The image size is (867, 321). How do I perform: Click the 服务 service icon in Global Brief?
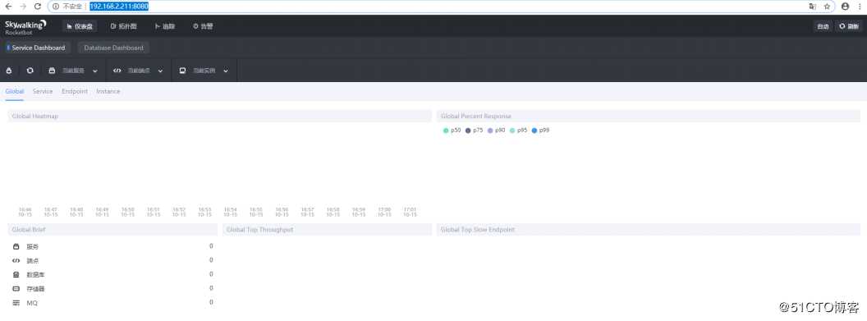[16, 246]
